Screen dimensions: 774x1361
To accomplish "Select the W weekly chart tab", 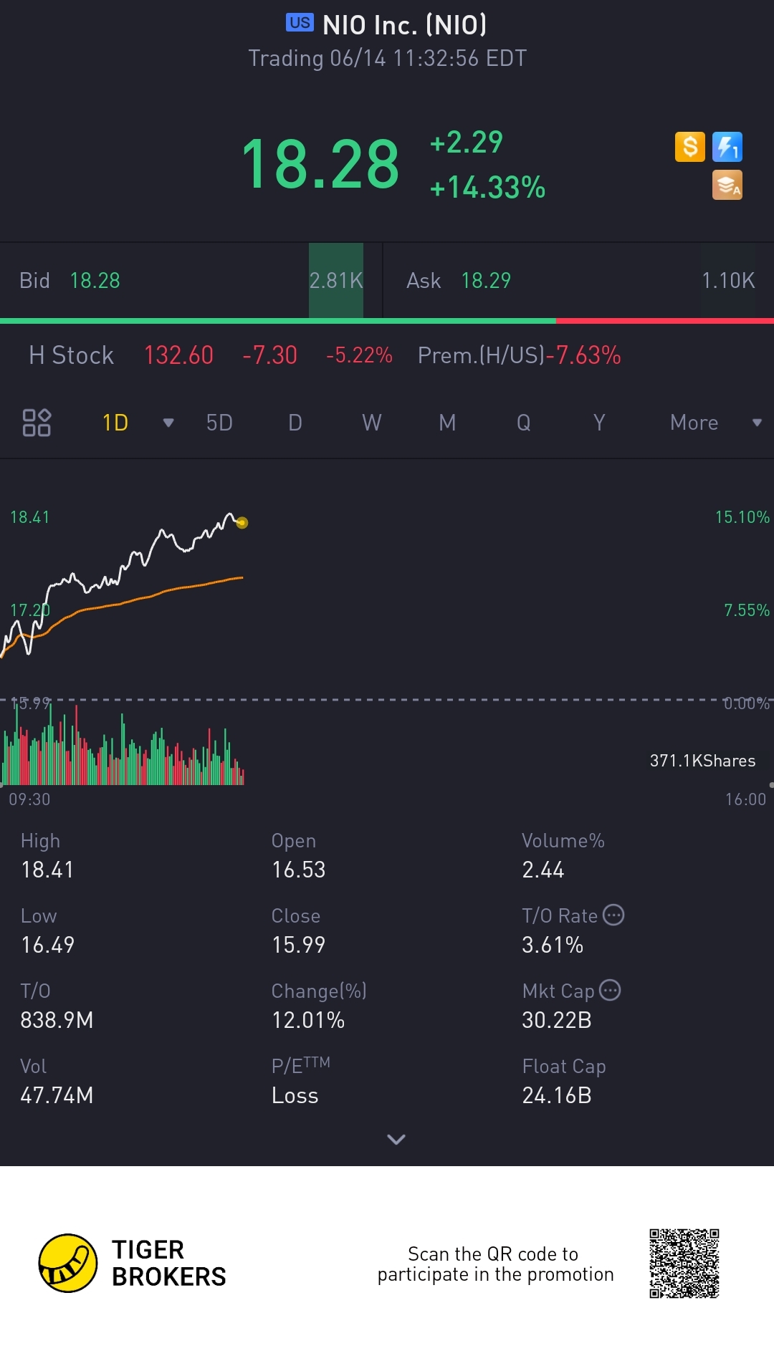I will [371, 423].
